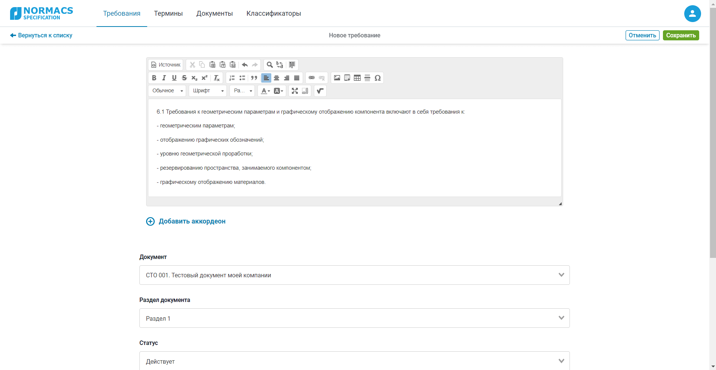This screenshot has width=716, height=370.
Task: Click the Undo arrow in the editor
Action: click(x=245, y=65)
